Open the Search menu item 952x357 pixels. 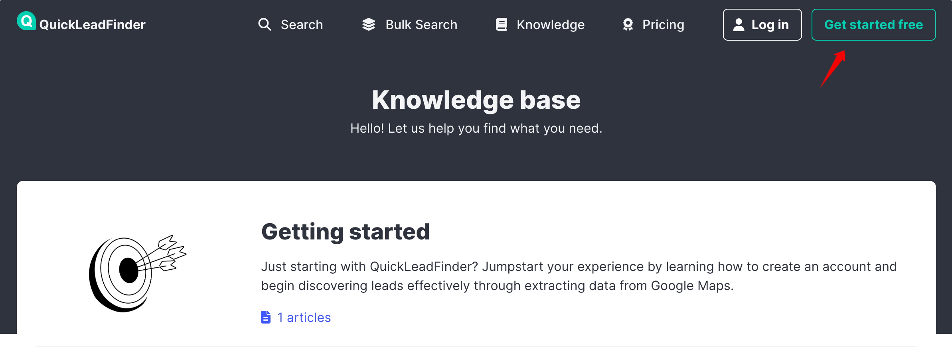302,25
